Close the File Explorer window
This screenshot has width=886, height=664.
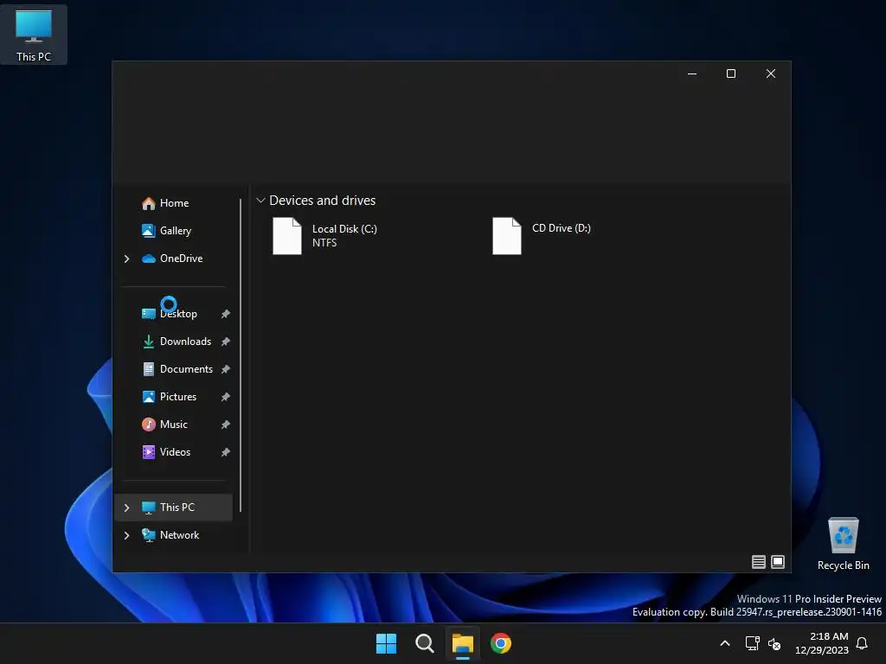(x=771, y=74)
